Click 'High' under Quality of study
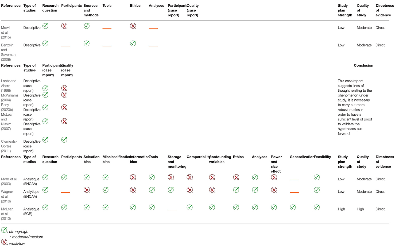Screen dimensions: 395x246 pos(360,209)
